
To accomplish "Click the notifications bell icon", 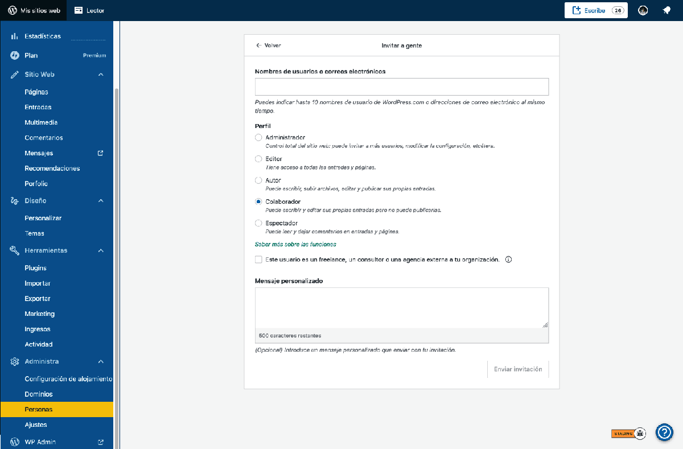I will pos(666,10).
